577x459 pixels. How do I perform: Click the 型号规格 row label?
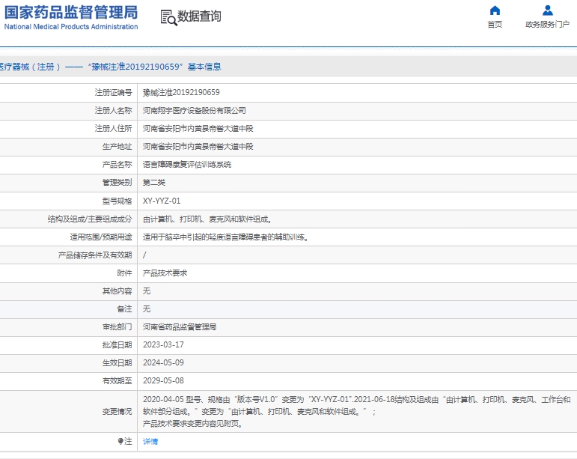click(117, 201)
